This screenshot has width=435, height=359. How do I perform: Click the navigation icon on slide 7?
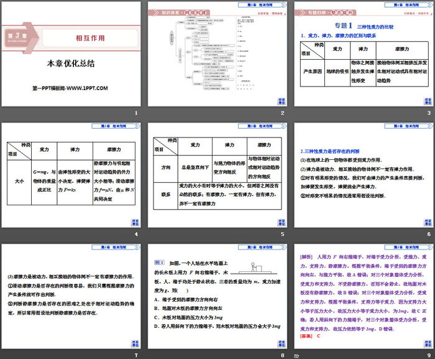pos(134,343)
